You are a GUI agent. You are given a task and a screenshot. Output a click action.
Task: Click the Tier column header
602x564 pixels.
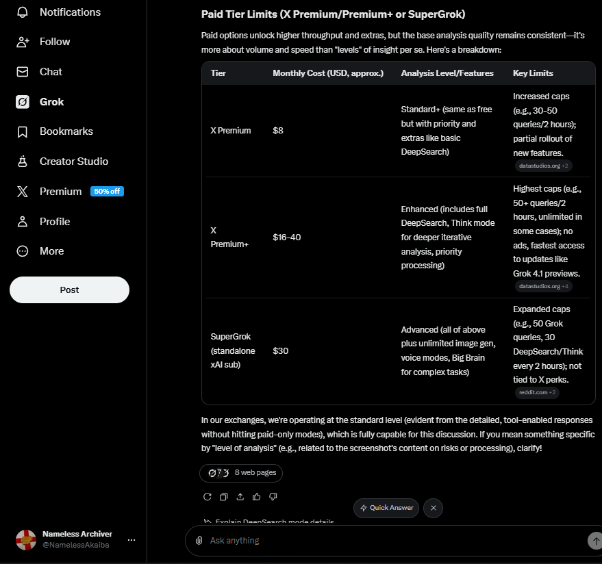(x=218, y=73)
